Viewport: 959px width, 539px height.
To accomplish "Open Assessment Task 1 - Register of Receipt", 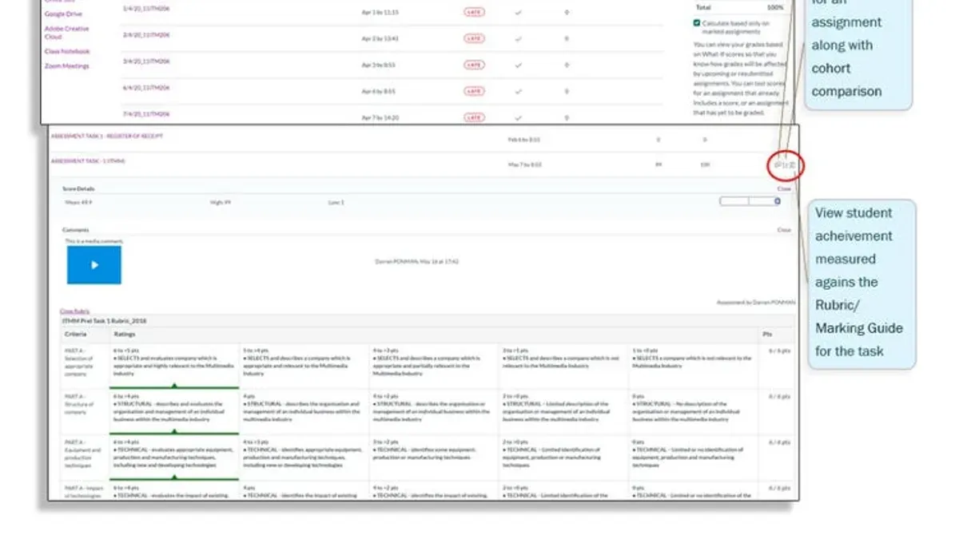I will tap(107, 137).
